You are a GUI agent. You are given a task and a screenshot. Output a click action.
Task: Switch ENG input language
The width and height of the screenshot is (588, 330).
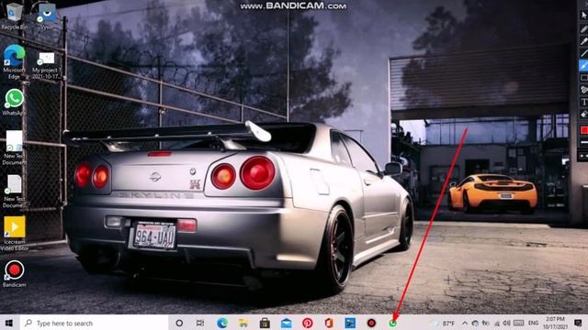533,323
